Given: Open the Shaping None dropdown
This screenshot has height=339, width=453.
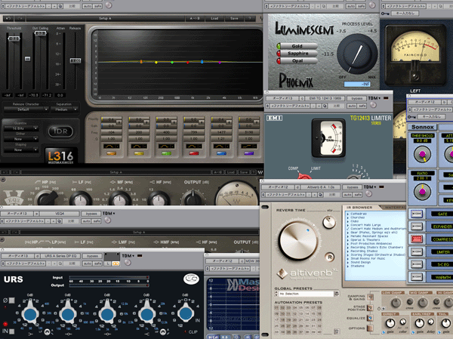Looking at the screenshot, I should coord(21,149).
